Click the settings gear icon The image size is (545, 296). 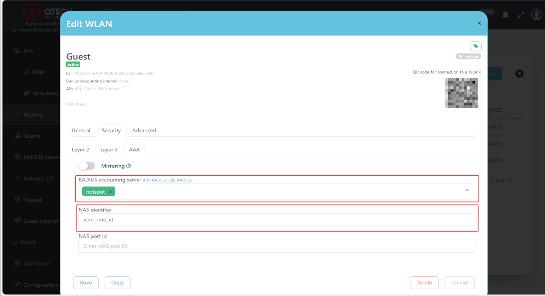(520, 74)
